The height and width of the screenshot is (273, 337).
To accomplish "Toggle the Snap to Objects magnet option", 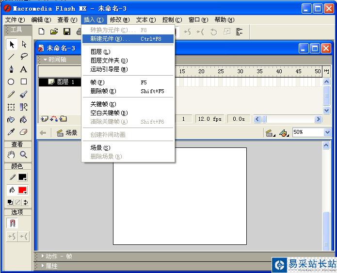I will [13, 224].
